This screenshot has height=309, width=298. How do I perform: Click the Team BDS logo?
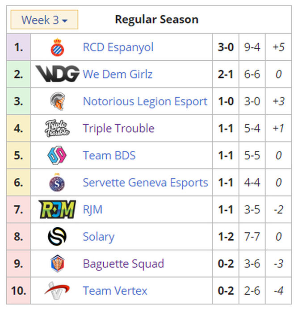coord(57,155)
